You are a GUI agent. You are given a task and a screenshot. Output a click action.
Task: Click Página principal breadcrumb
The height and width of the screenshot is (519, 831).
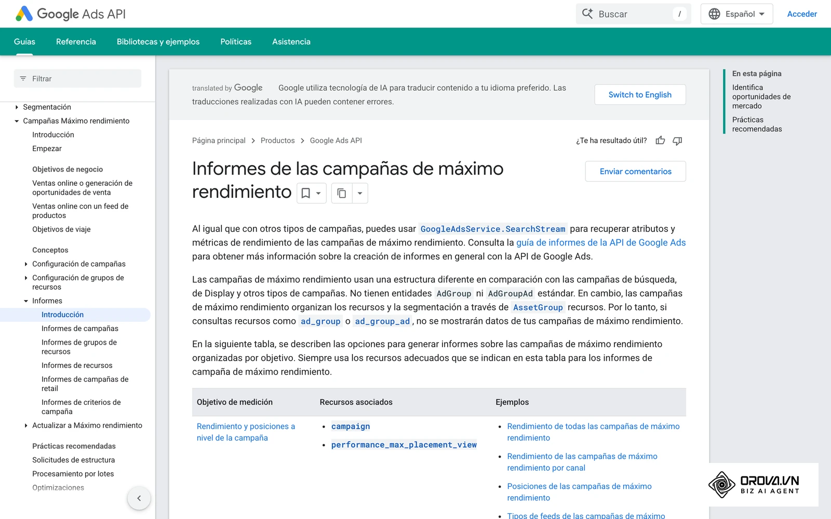pos(219,141)
